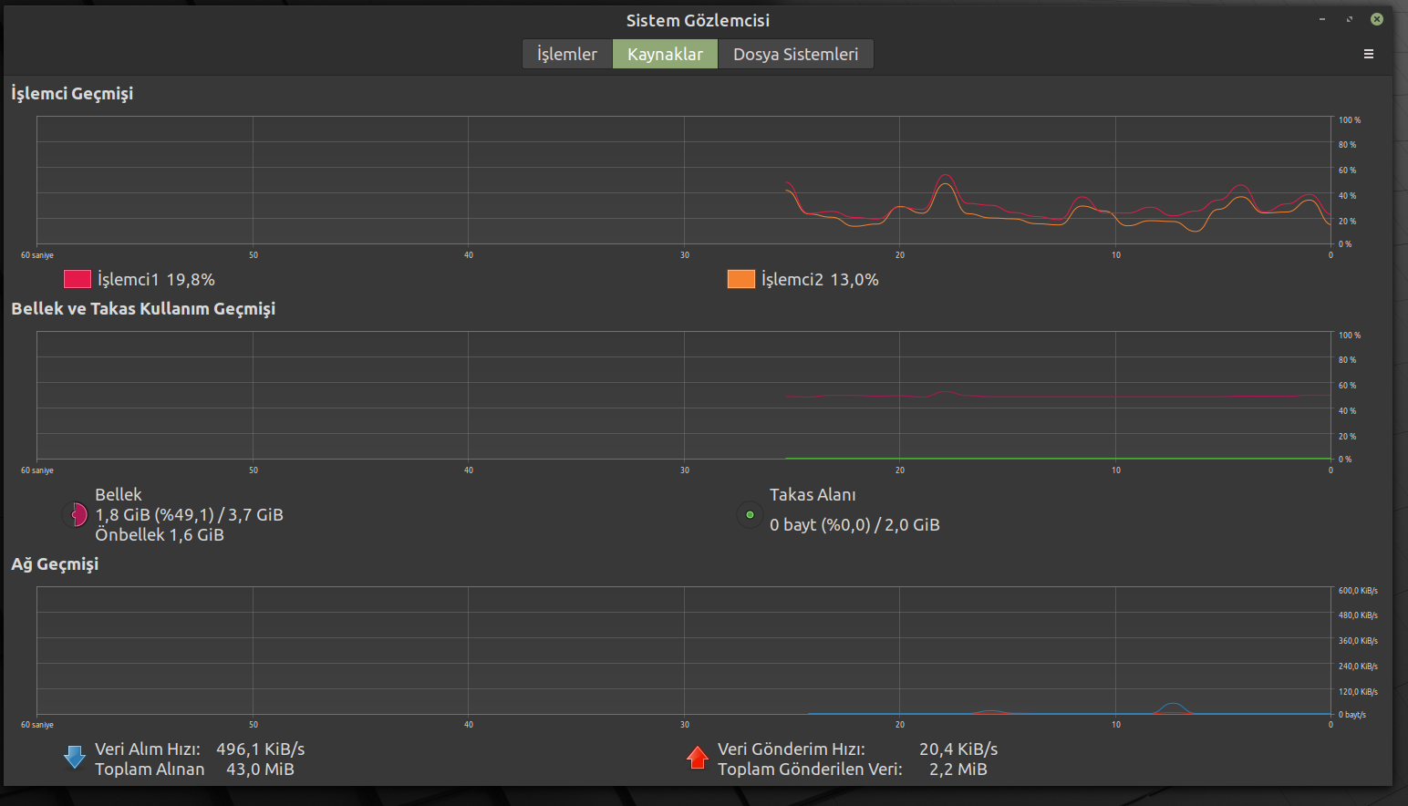Click the İşlemci Geçmişi heading
The image size is (1408, 806).
[x=72, y=93]
